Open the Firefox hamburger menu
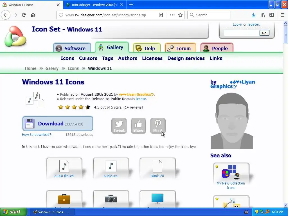Viewport: 288px width, 216px height. (283, 15)
